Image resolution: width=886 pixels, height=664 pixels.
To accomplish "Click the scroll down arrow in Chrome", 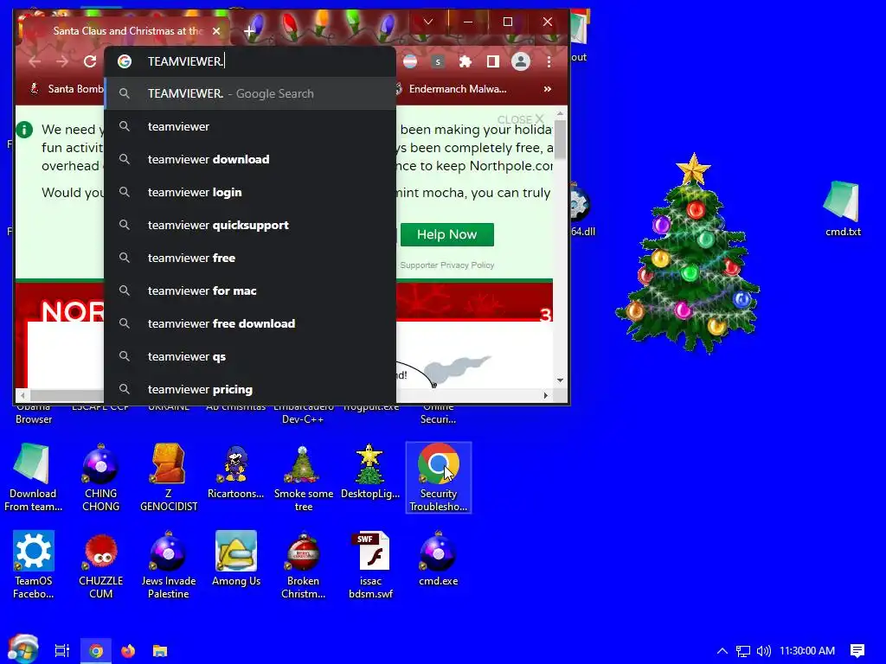I will point(560,380).
